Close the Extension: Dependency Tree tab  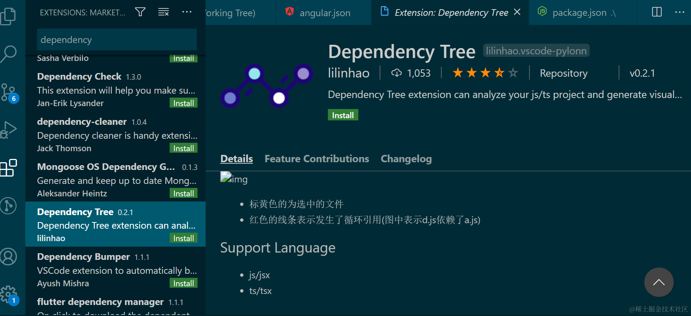click(517, 12)
